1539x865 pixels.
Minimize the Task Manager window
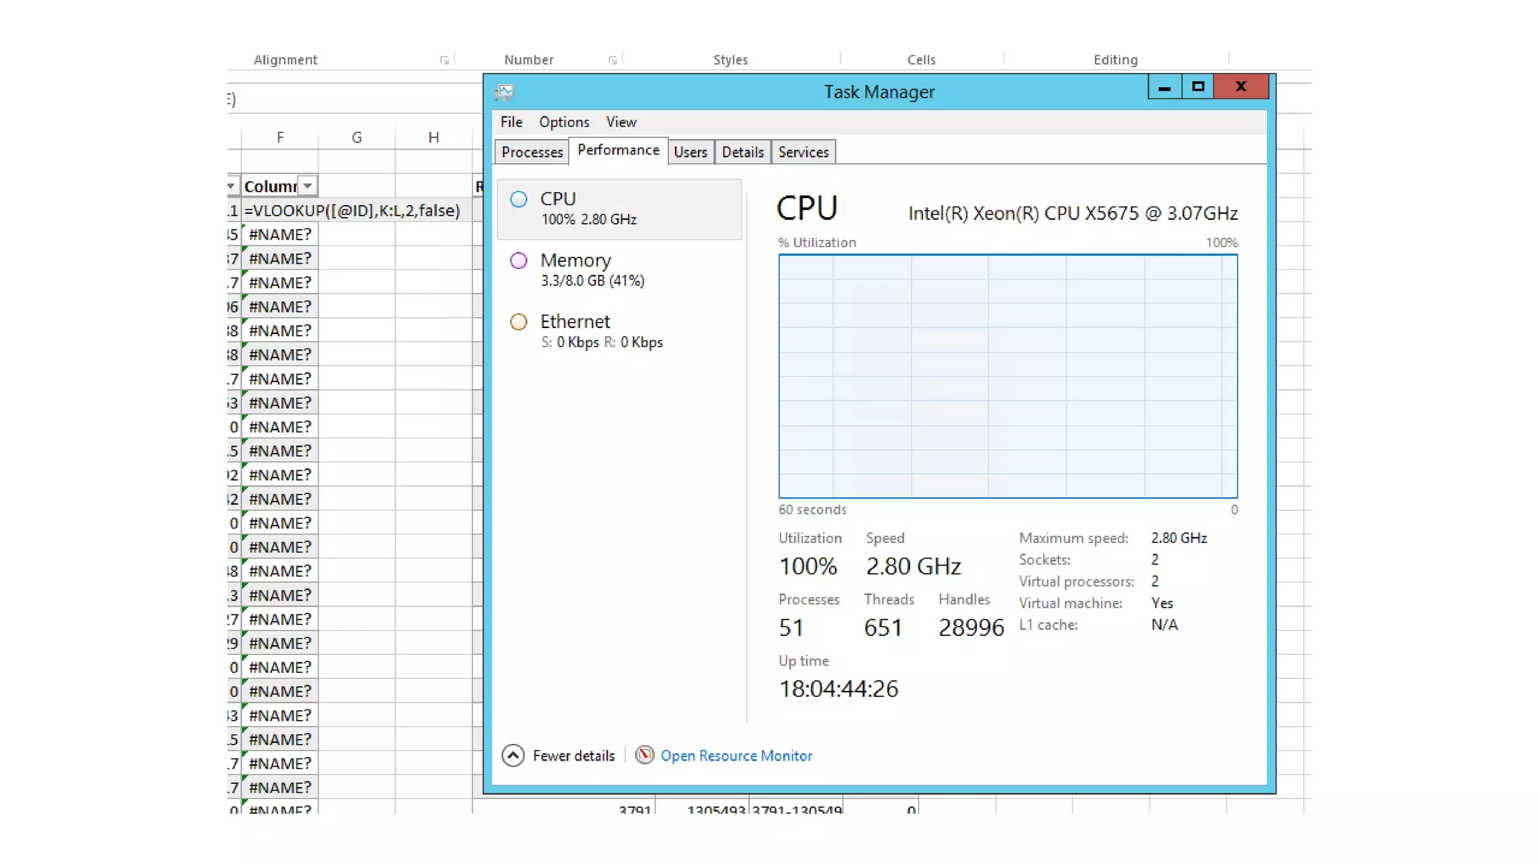(1165, 86)
